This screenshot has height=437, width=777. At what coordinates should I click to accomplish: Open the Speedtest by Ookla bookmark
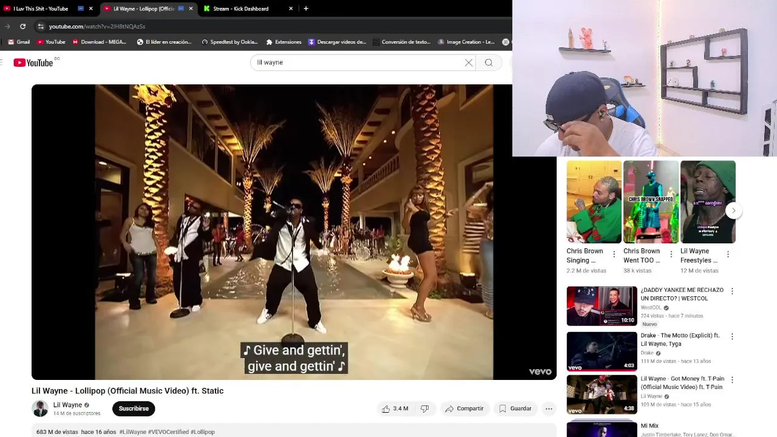229,42
